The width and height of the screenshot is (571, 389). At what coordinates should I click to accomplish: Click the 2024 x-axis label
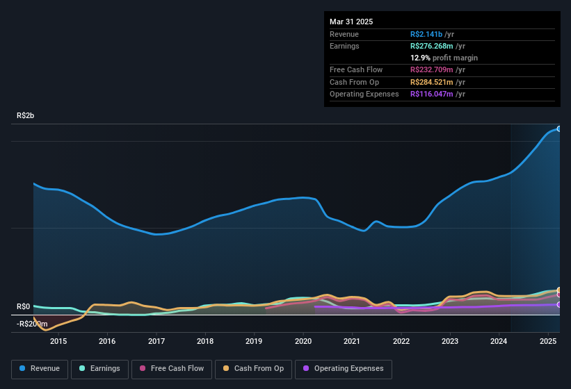click(499, 341)
